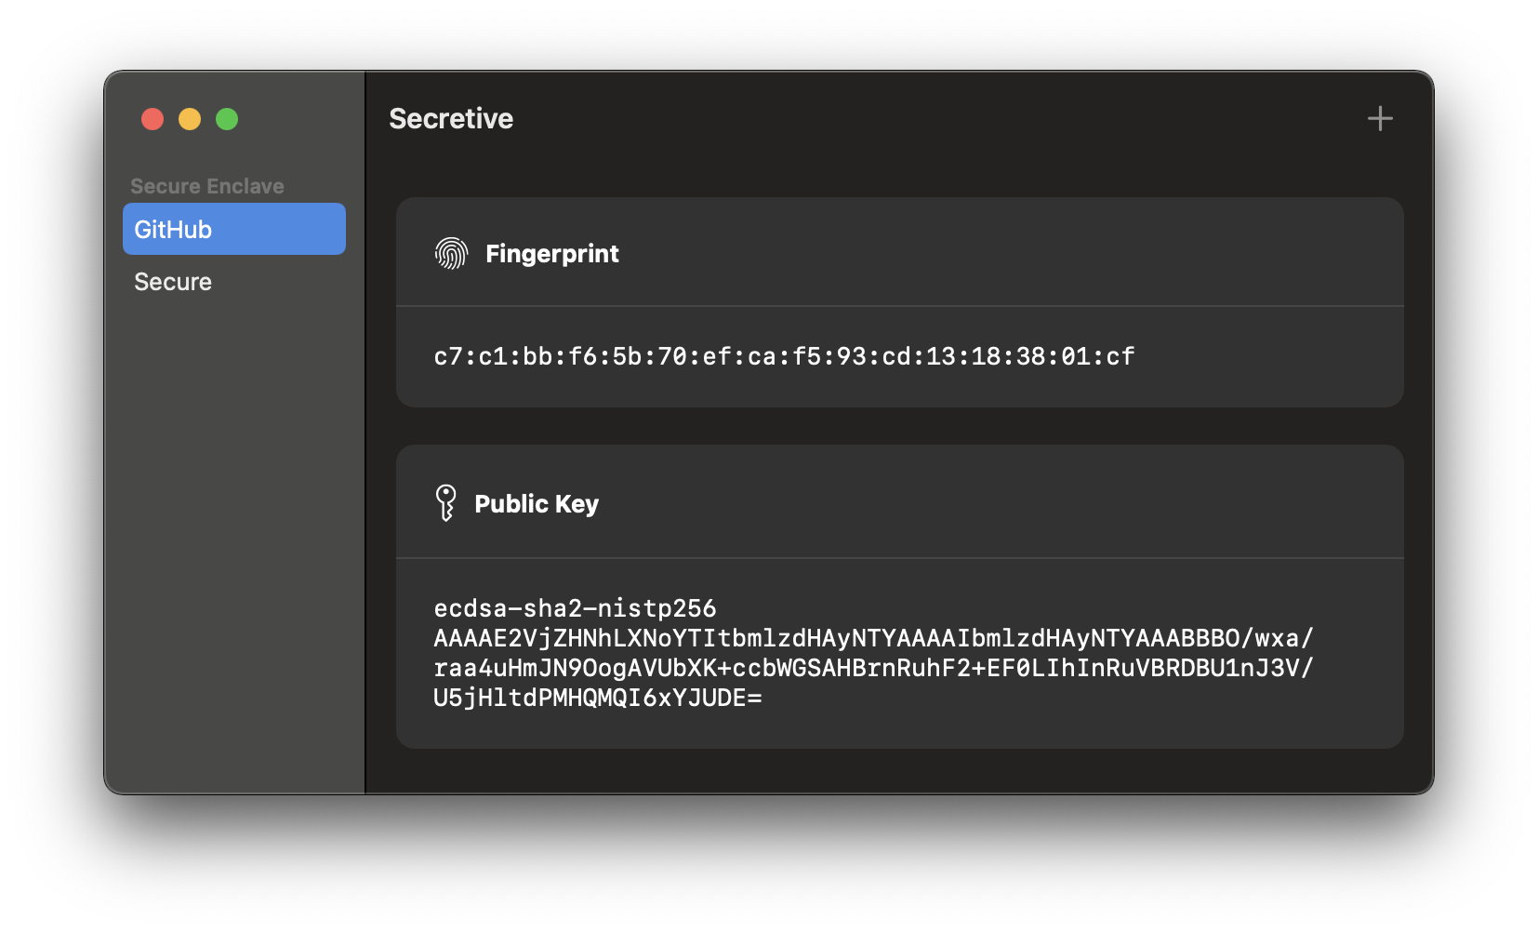1538x932 pixels.
Task: Click the Fingerprint section label
Action: coord(552,253)
